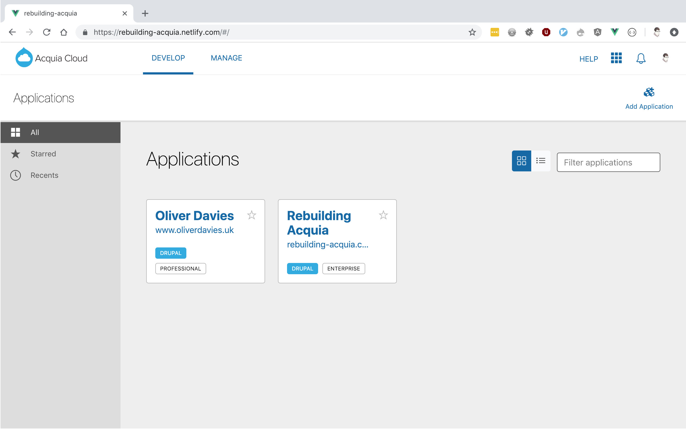Open the user avatar menu in header
The image size is (686, 429).
click(665, 58)
